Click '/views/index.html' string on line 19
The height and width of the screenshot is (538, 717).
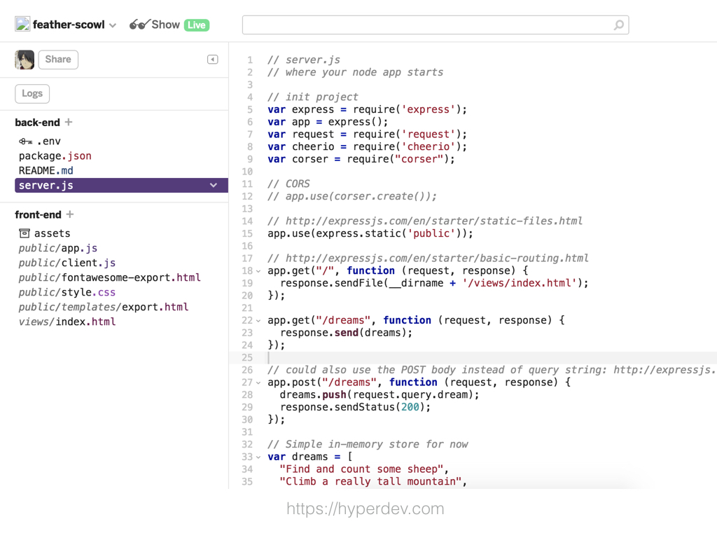[x=520, y=283]
